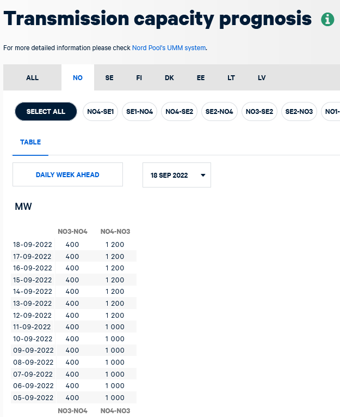Click the green info icon beside title

(327, 20)
